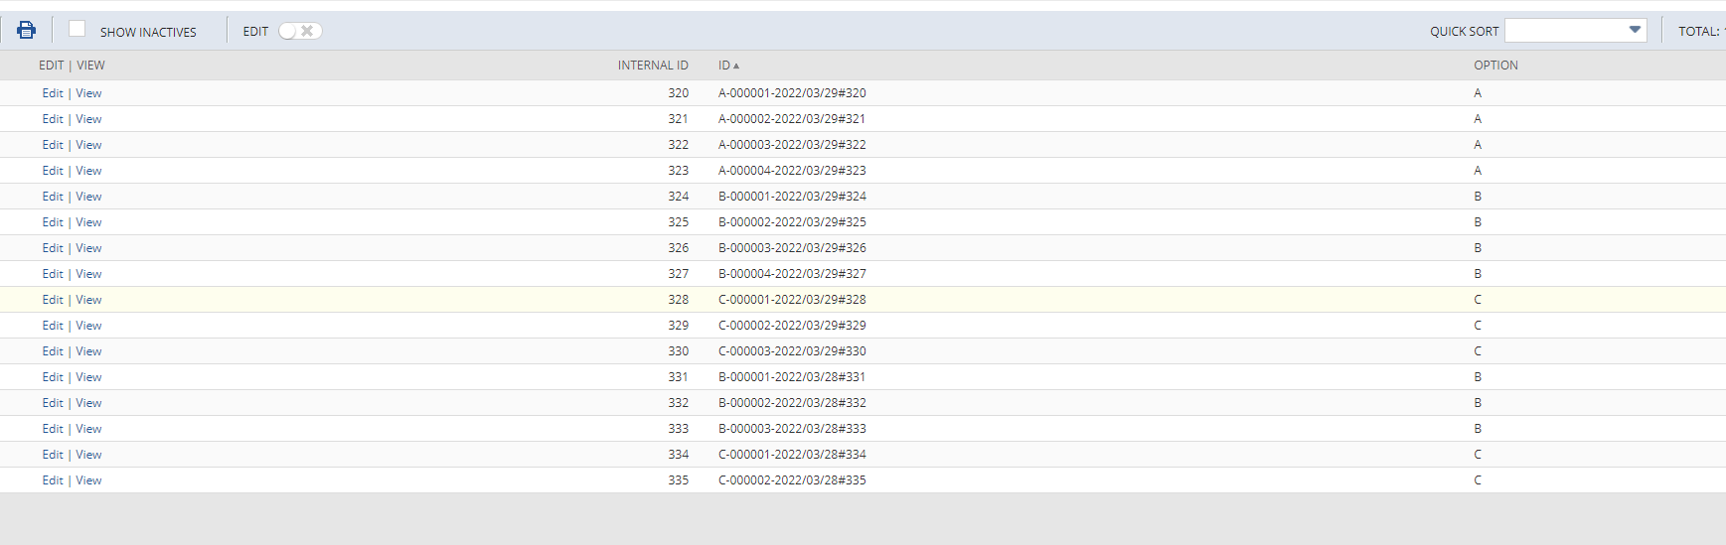This screenshot has height=545, width=1726.
Task: View row A-000003-2022/03/29#322
Action: [x=88, y=145]
